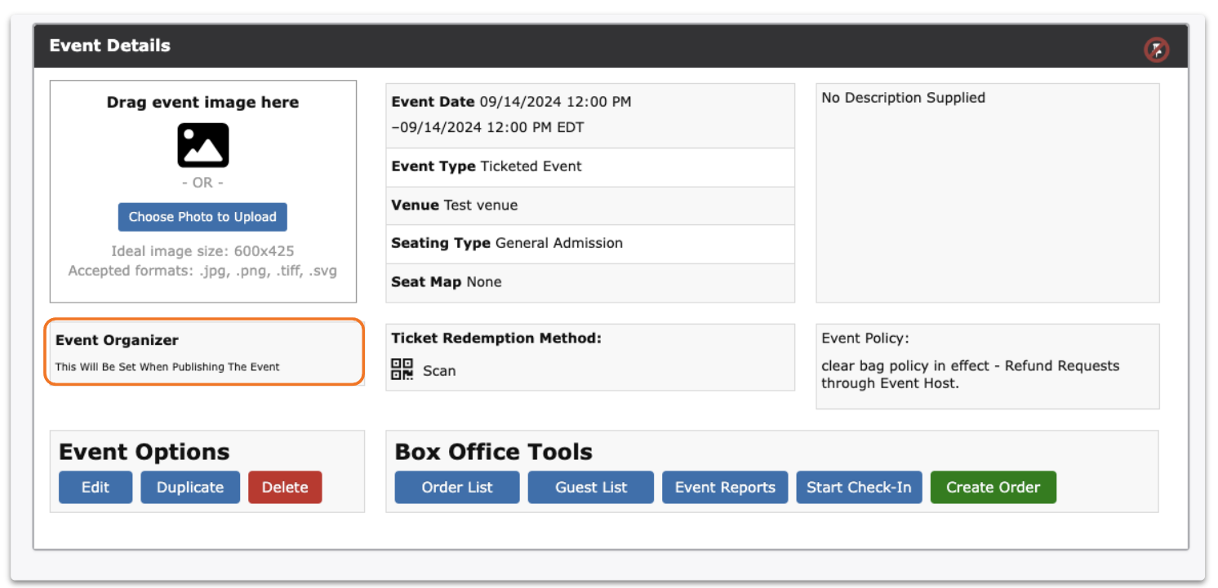Click the No Description Supplied box
1218x588 pixels.
click(x=987, y=192)
